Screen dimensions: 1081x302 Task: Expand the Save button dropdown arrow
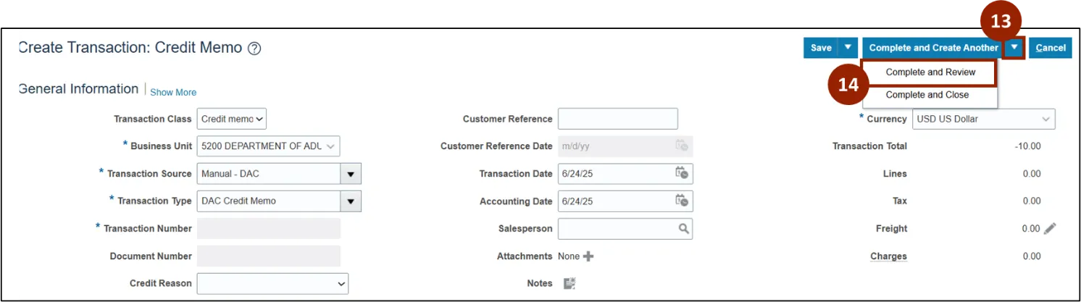848,48
